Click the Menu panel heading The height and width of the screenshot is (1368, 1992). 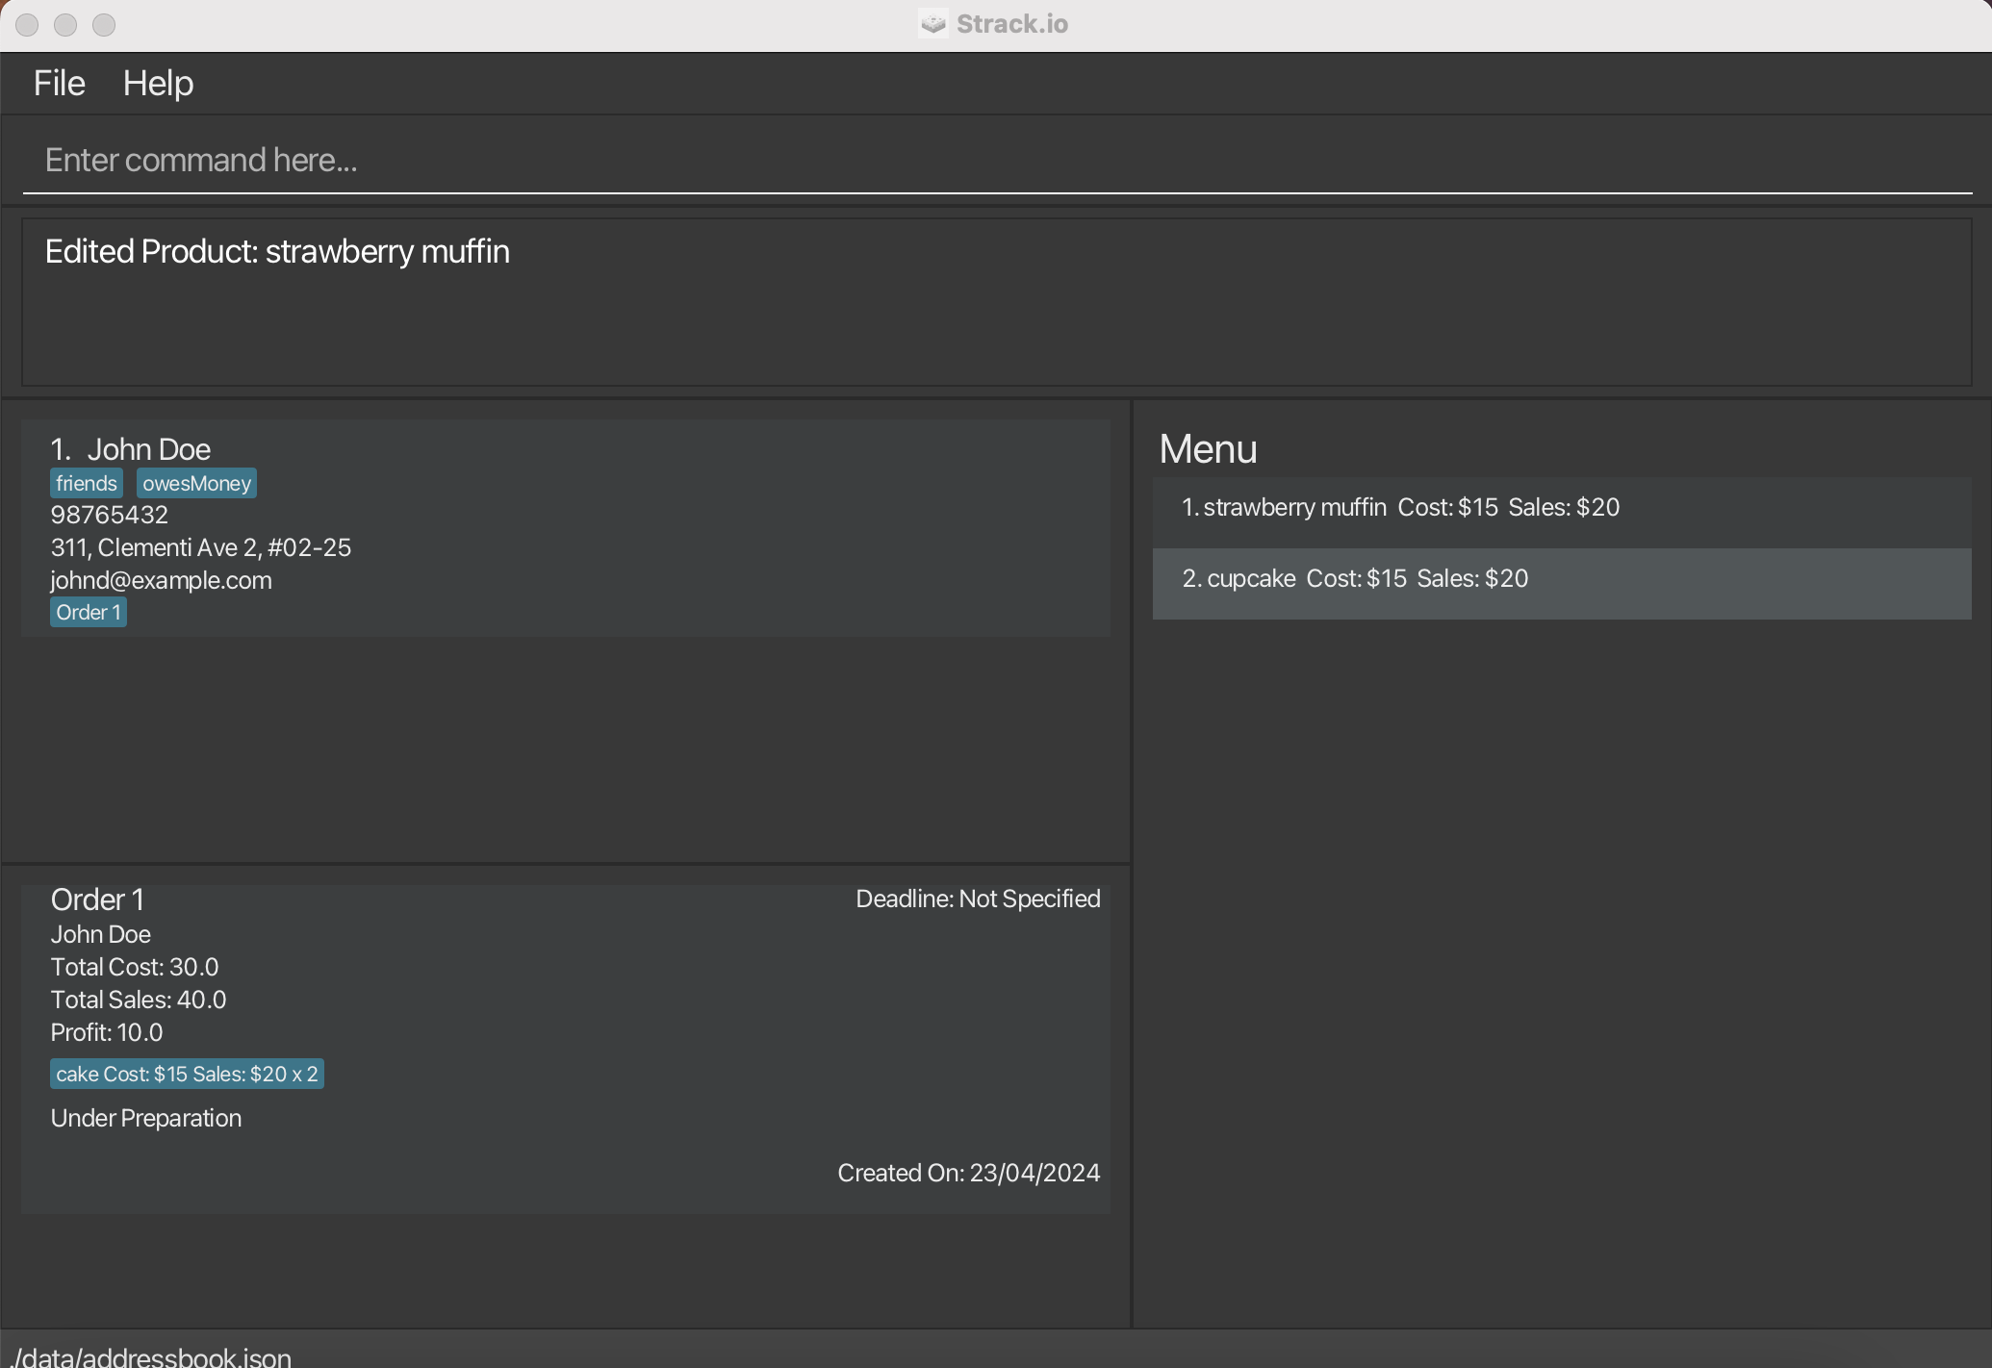[x=1207, y=450]
